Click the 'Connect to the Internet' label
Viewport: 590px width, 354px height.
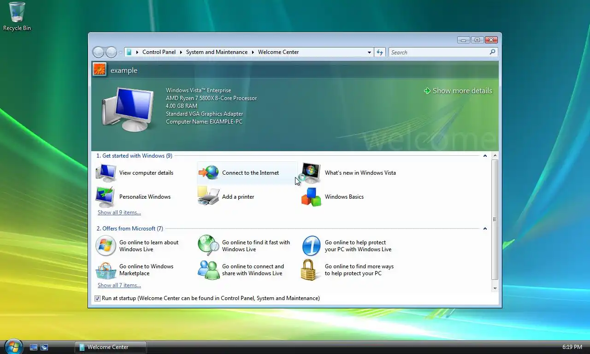coord(250,173)
